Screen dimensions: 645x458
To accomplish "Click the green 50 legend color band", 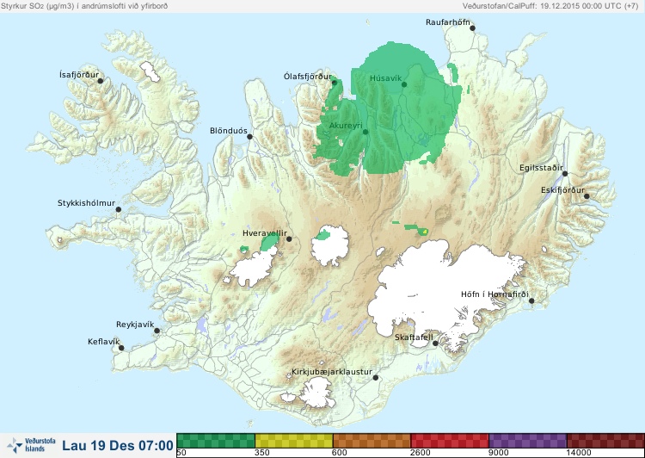I will point(216,441).
